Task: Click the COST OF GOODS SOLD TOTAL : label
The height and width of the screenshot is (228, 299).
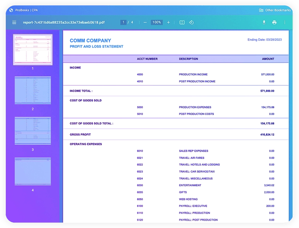Action: (92, 123)
